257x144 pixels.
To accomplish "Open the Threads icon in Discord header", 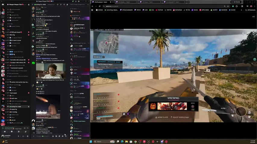I will point(58,4).
